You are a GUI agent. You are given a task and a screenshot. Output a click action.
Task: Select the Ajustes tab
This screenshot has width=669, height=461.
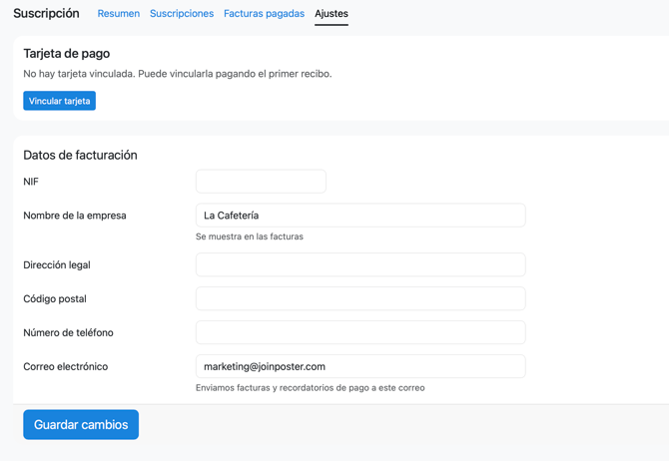pyautogui.click(x=332, y=14)
